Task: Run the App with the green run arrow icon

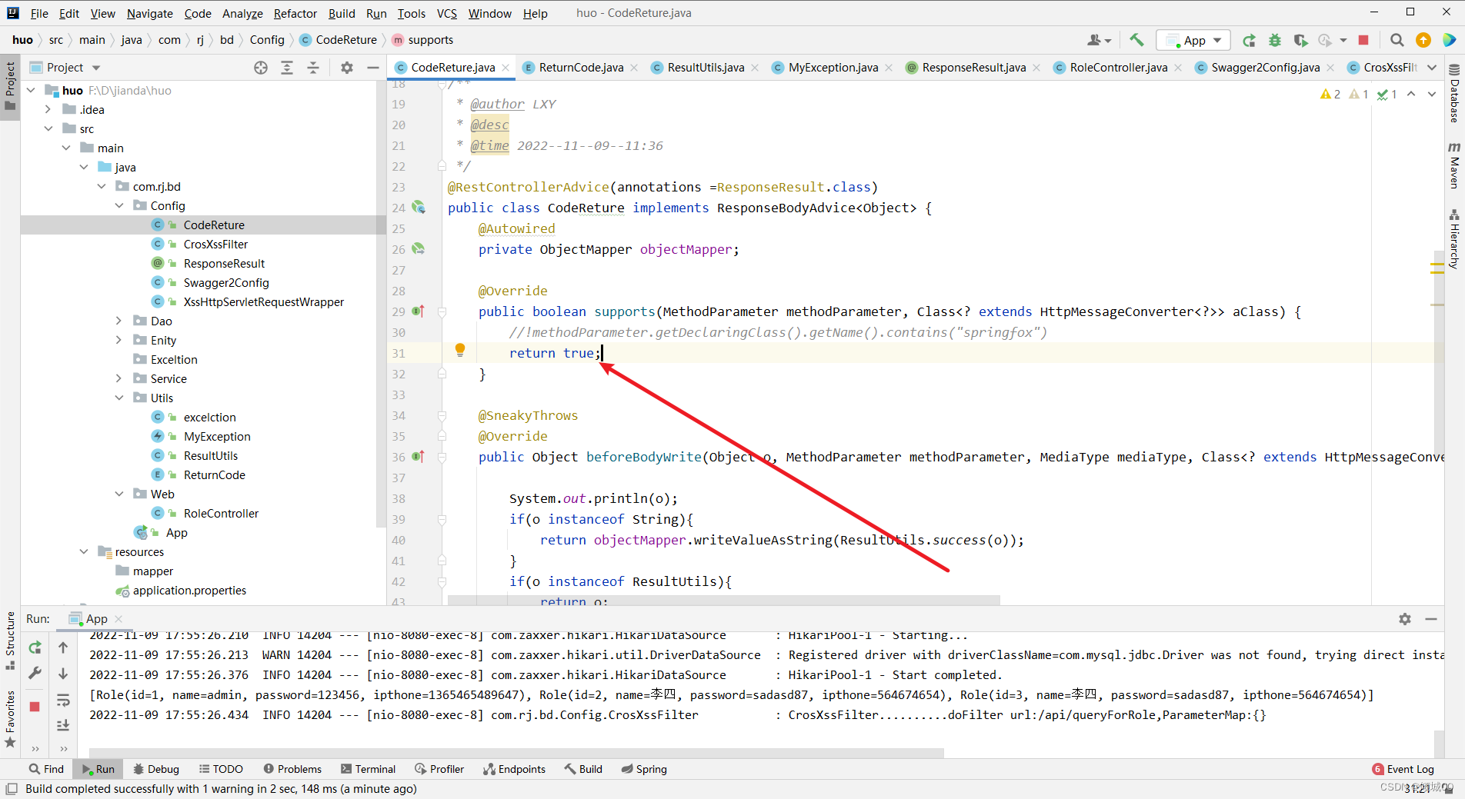Action: [1249, 40]
